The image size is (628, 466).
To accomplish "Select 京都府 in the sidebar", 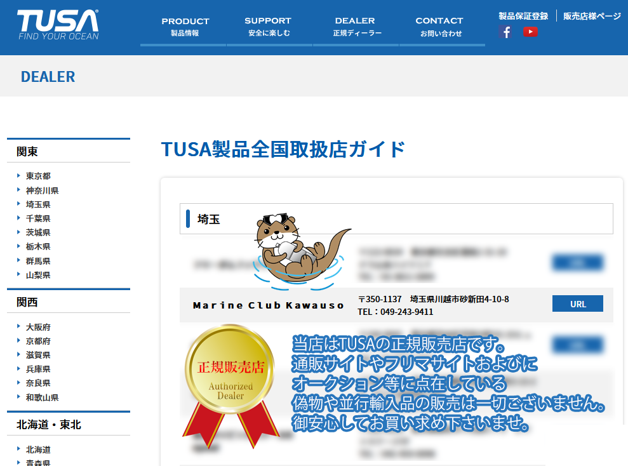I will (38, 341).
